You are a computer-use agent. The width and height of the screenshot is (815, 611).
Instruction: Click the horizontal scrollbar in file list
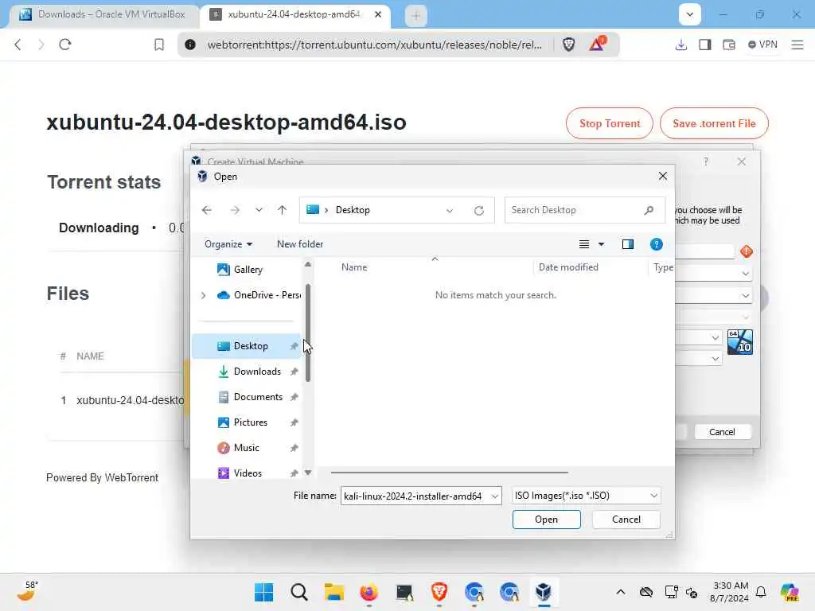[x=449, y=473]
